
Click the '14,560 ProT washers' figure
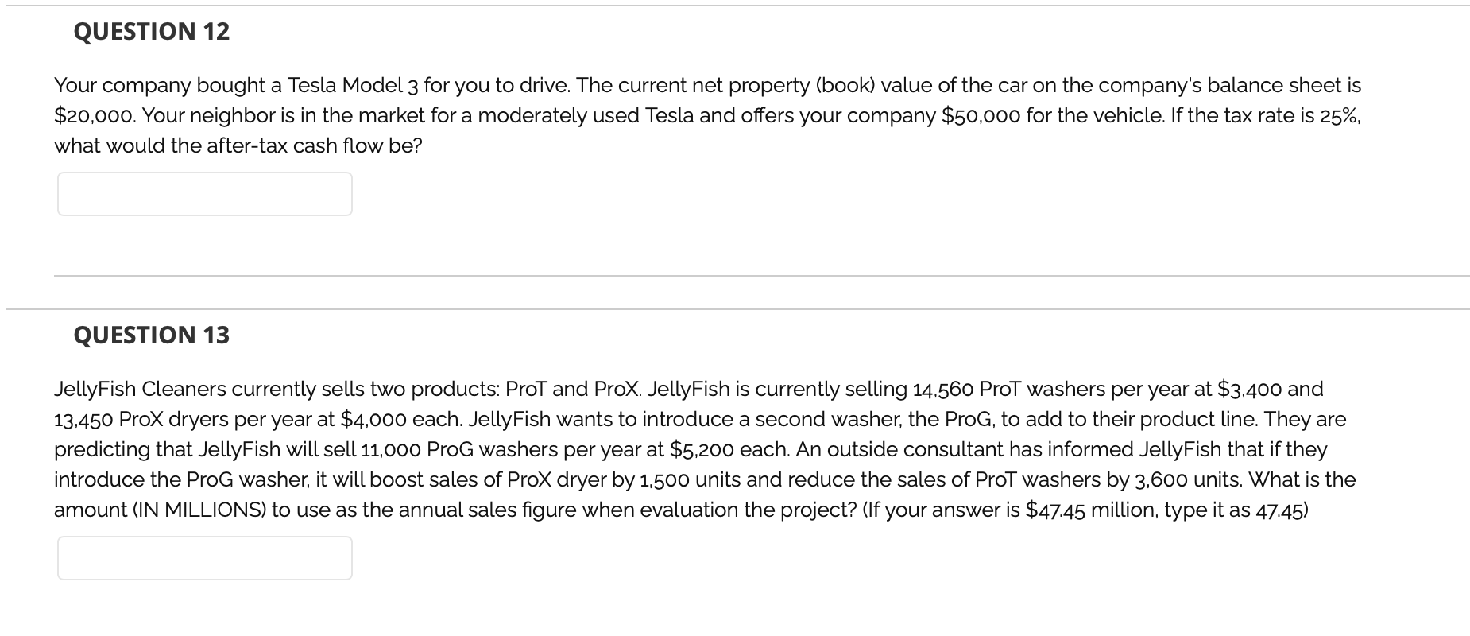(1017, 389)
